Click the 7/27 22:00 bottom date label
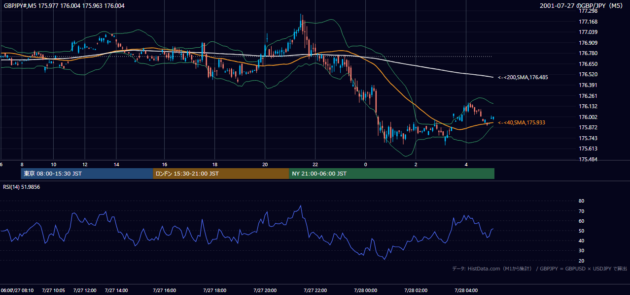Viewport: 630px width, 295px height. point(315,290)
